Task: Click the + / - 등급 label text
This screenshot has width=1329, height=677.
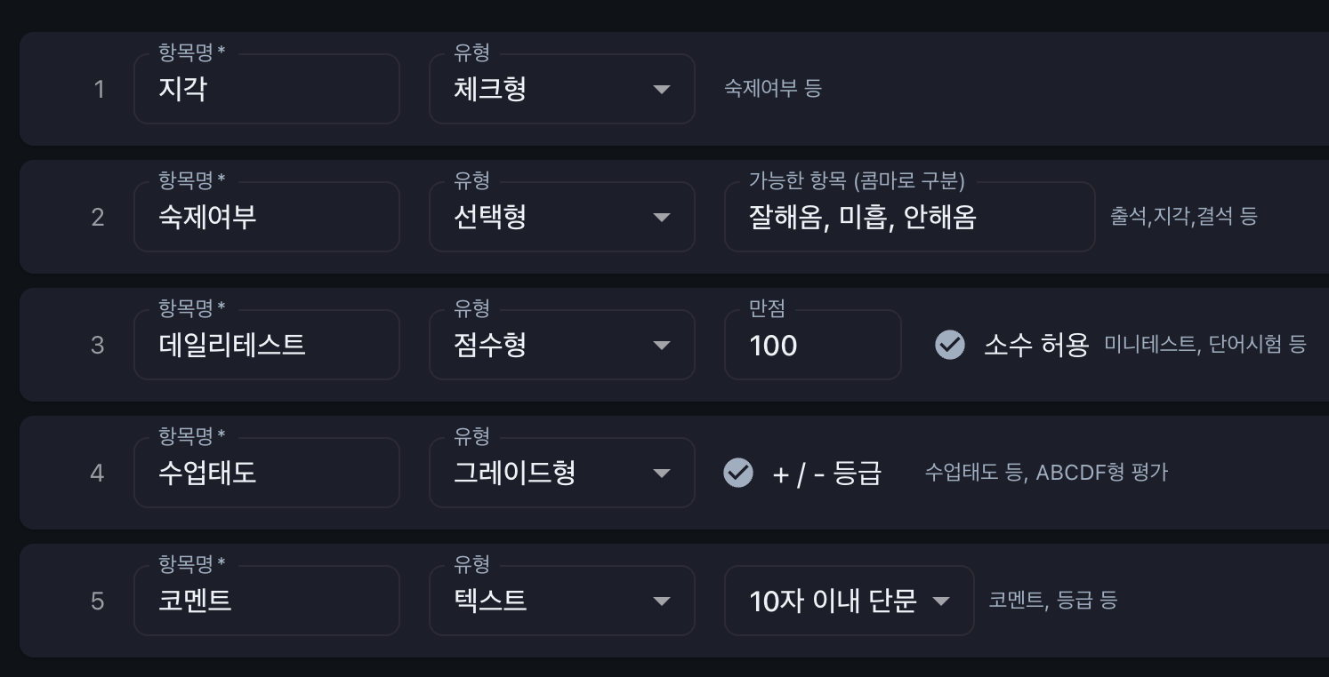Action: (826, 474)
